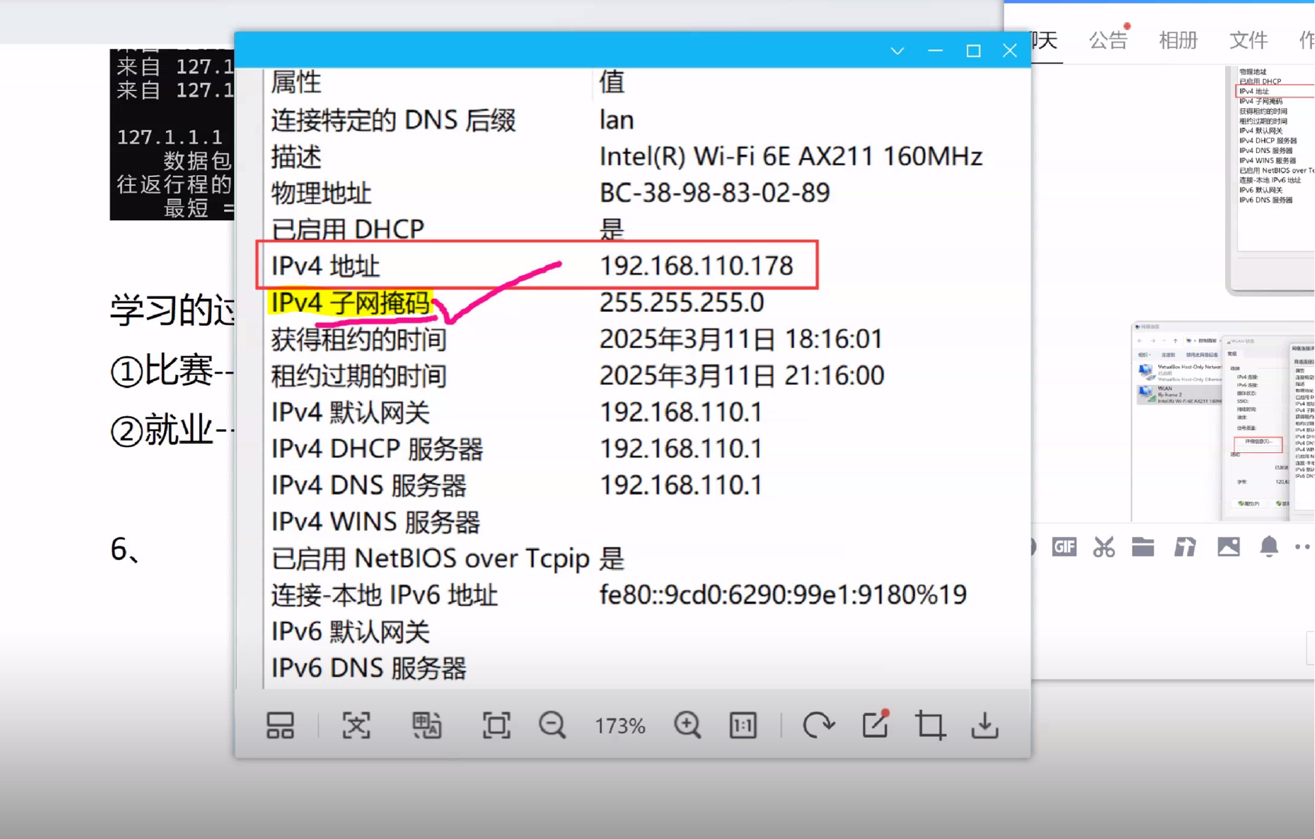Switch to the 相册 tab

[1178, 41]
